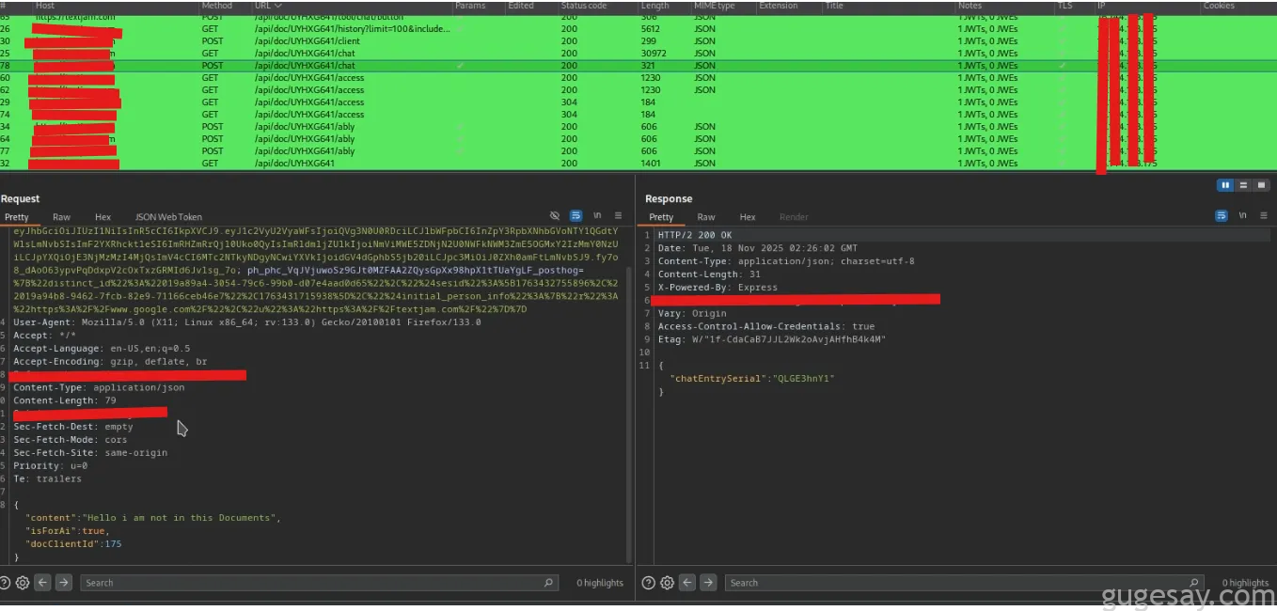1277x611 pixels.
Task: Go to next Response search match
Action: point(708,583)
